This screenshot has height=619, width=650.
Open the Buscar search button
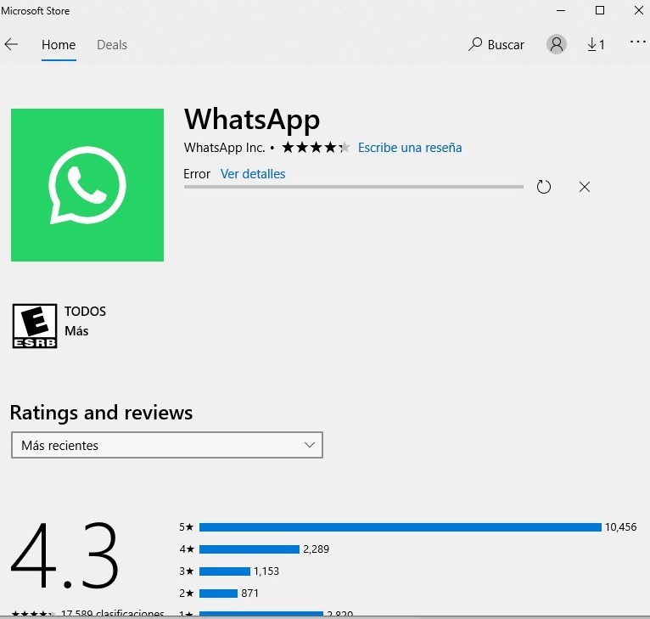pyautogui.click(x=496, y=44)
